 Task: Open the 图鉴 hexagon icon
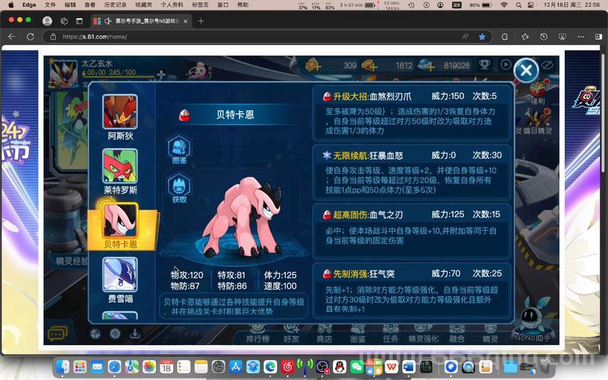point(179,149)
